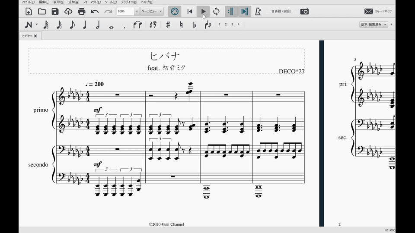The width and height of the screenshot is (415, 233).
Task: Open the ヘルプ(H) menu
Action: pos(147,2)
